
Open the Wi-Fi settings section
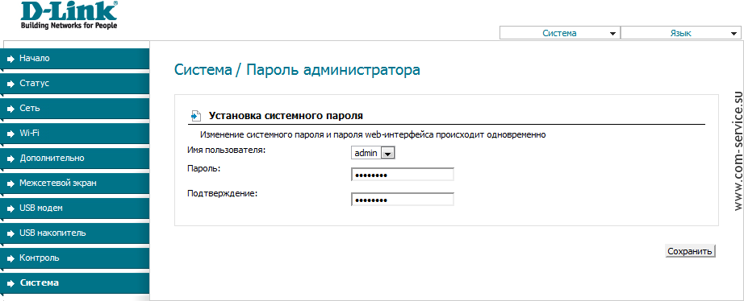pyautogui.click(x=74, y=134)
